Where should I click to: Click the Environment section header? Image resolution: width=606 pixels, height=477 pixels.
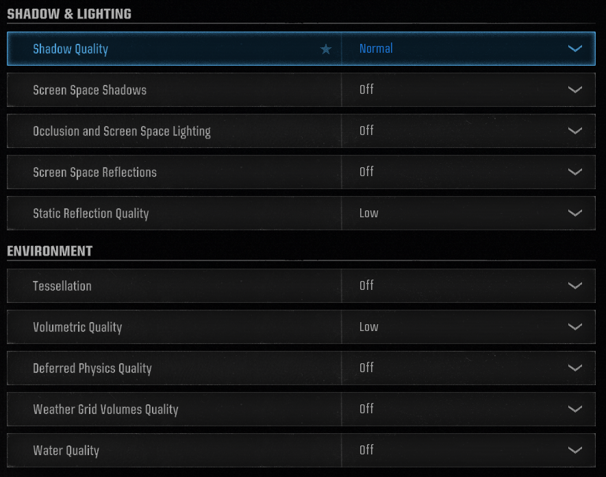tap(50, 251)
